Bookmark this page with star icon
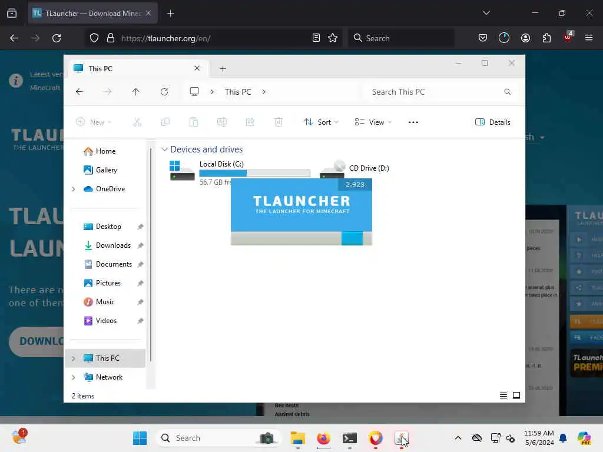The width and height of the screenshot is (603, 452). pyautogui.click(x=333, y=38)
